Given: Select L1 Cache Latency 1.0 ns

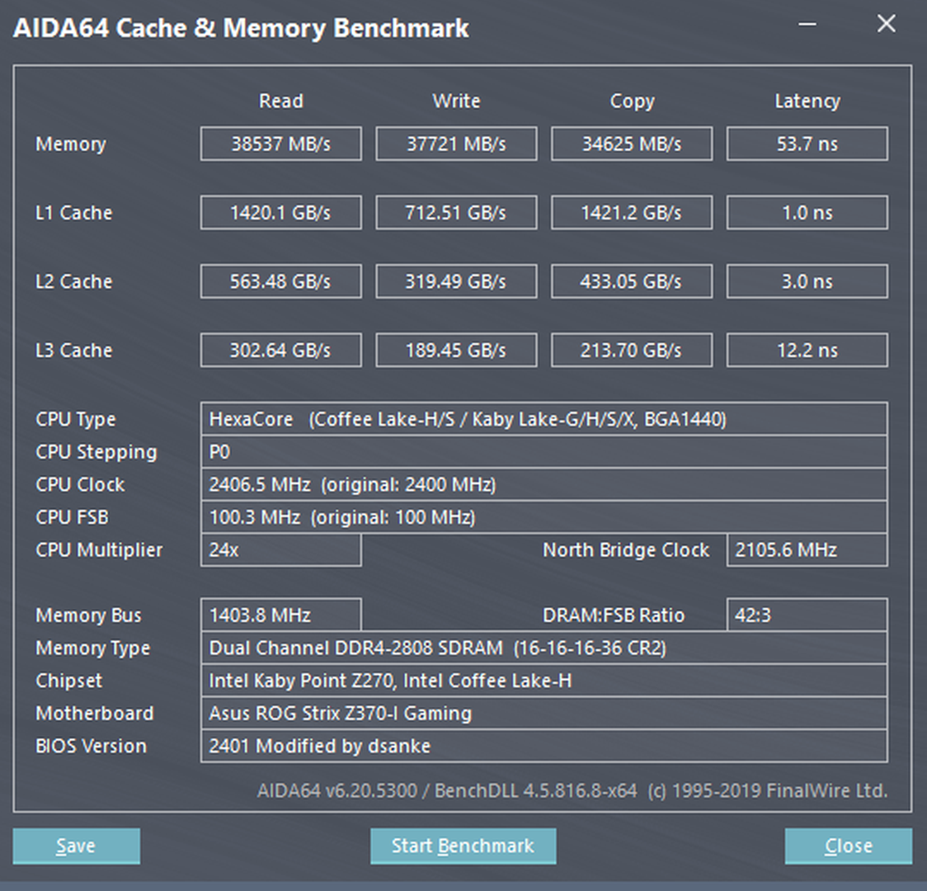Looking at the screenshot, I should point(807,212).
